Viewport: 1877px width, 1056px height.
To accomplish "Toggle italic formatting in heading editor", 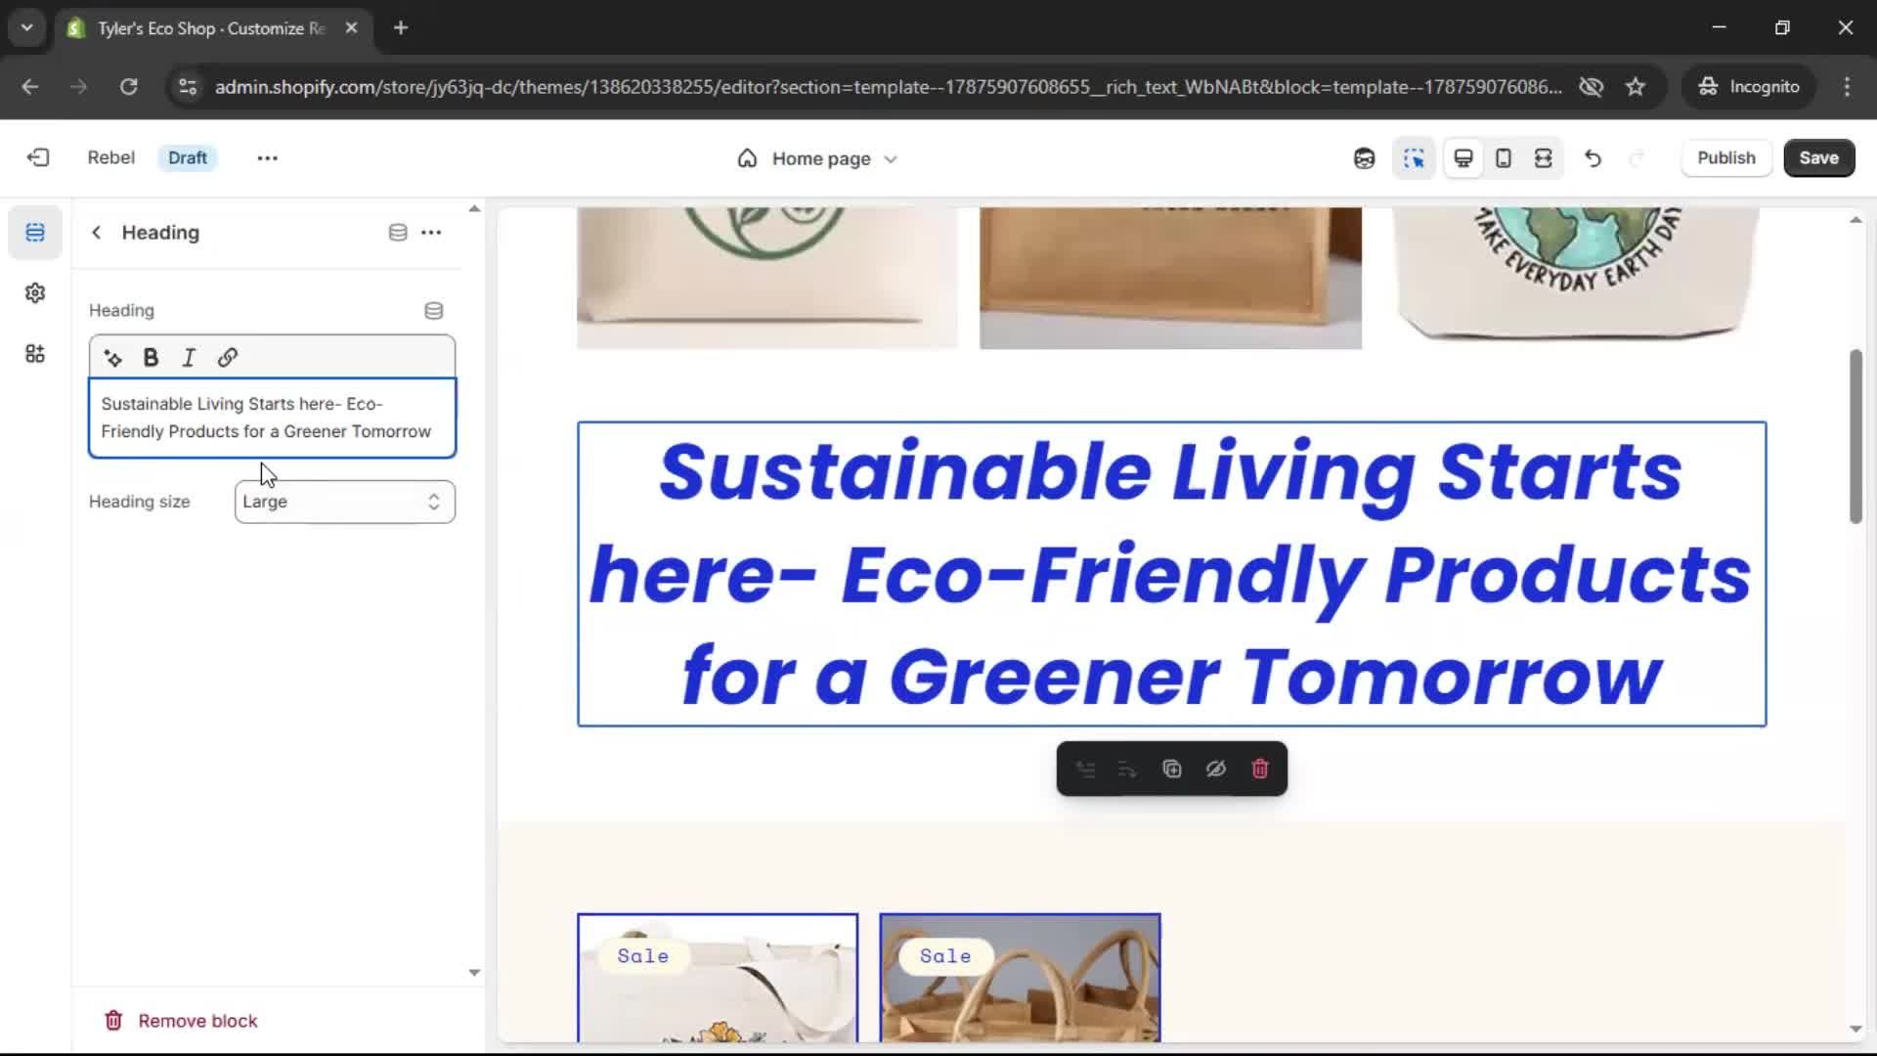I will tap(189, 358).
